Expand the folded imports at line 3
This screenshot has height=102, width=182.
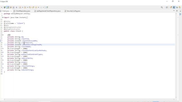3,18
